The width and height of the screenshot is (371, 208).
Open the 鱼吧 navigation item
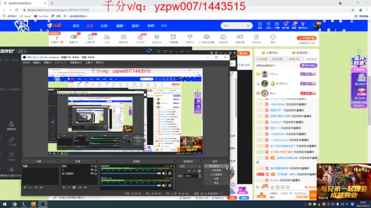point(151,26)
